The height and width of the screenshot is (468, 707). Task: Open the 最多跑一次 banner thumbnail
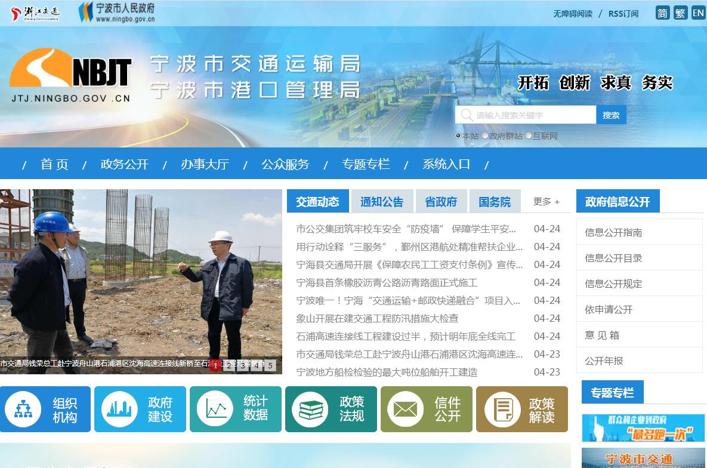(x=643, y=427)
